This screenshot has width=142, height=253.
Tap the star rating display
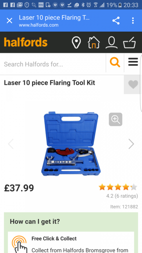coord(118,187)
